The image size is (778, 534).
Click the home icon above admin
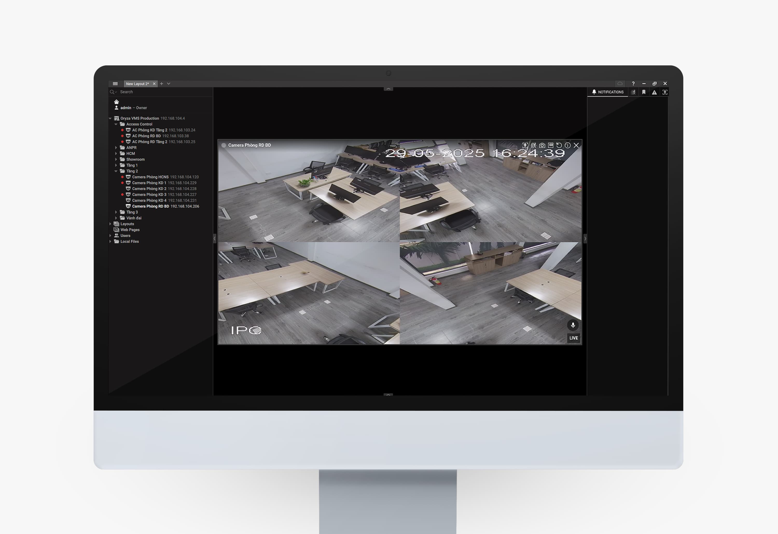(x=116, y=102)
